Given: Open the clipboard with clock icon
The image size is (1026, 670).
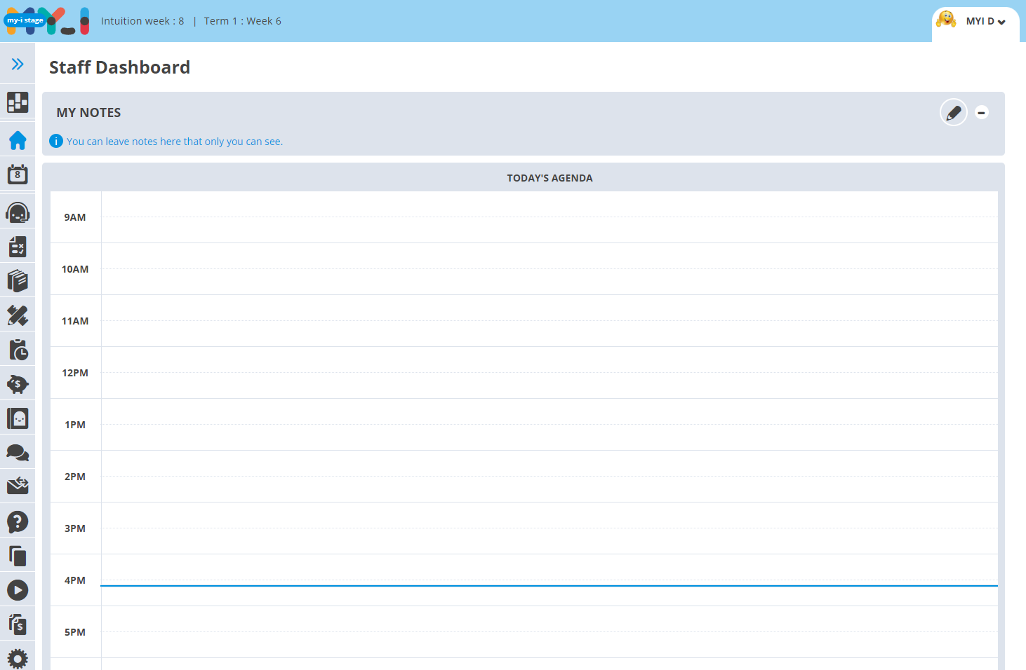Looking at the screenshot, I should click(18, 350).
